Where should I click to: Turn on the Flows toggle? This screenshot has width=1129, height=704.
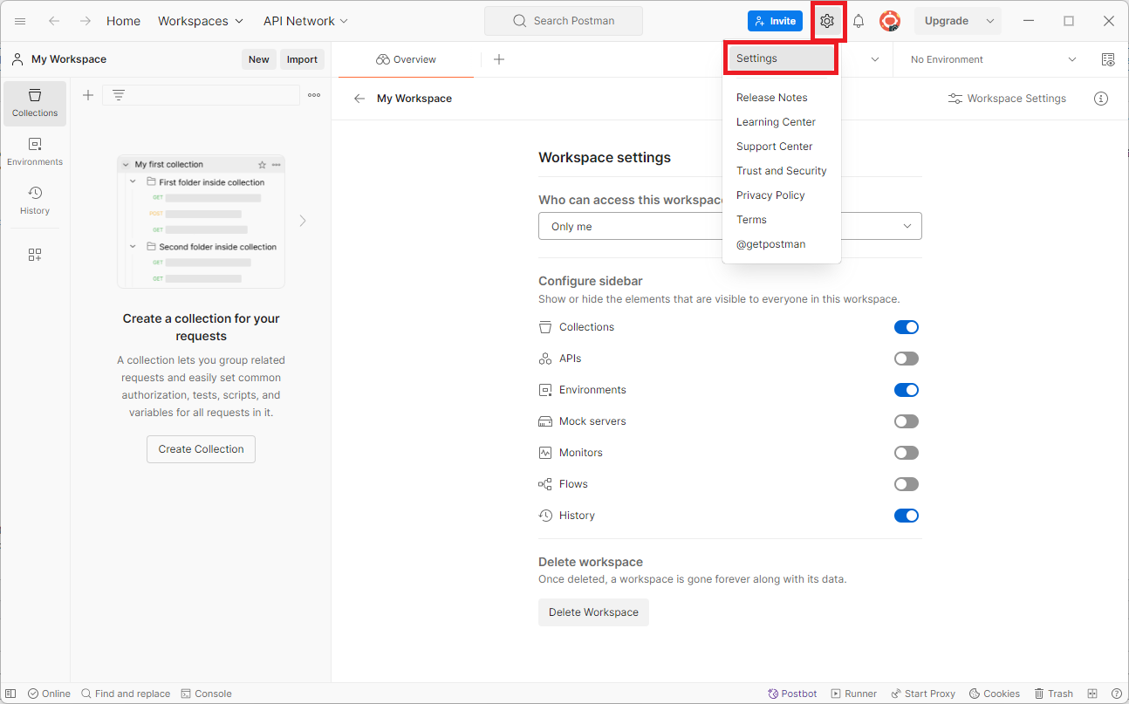coord(906,484)
